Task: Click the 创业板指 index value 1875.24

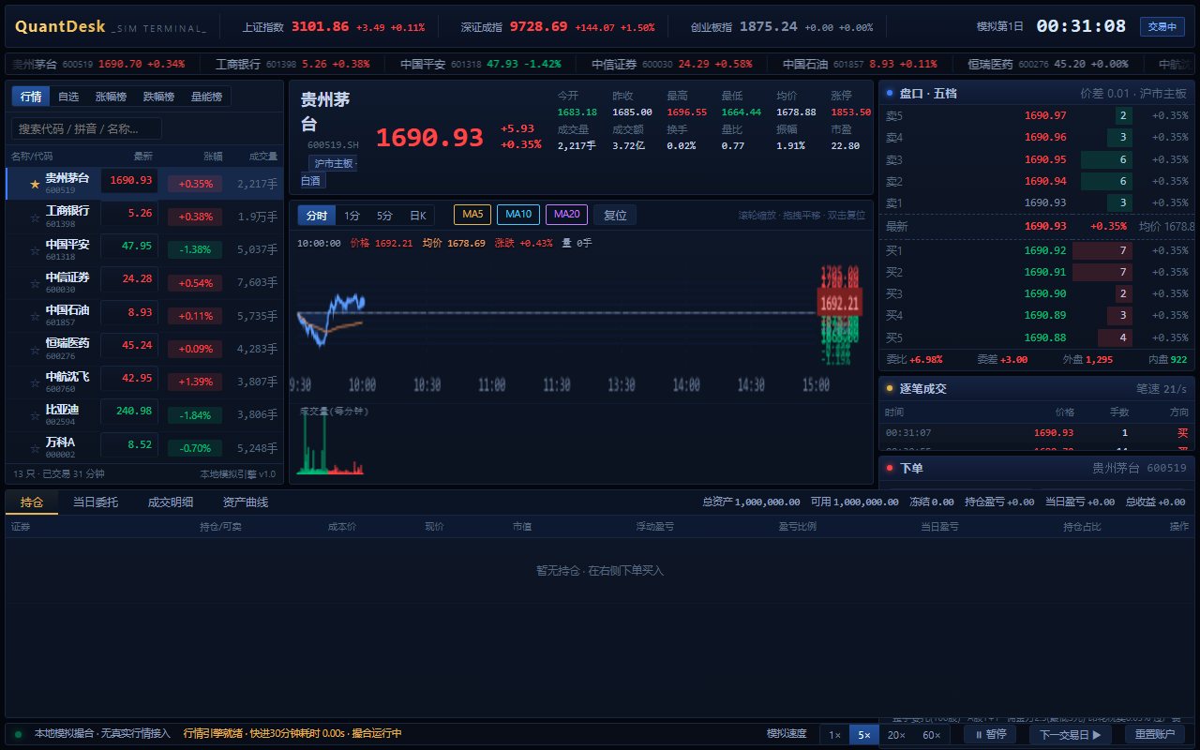Action: click(x=769, y=26)
